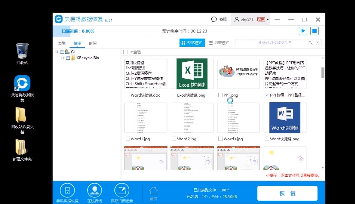Check the Word2.jpg checkbox
The image size is (355, 204).
pyautogui.click(x=174, y=139)
